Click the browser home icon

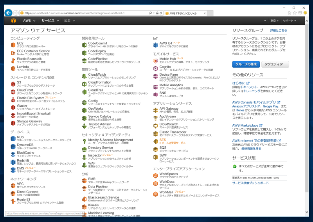[x=290, y=13]
